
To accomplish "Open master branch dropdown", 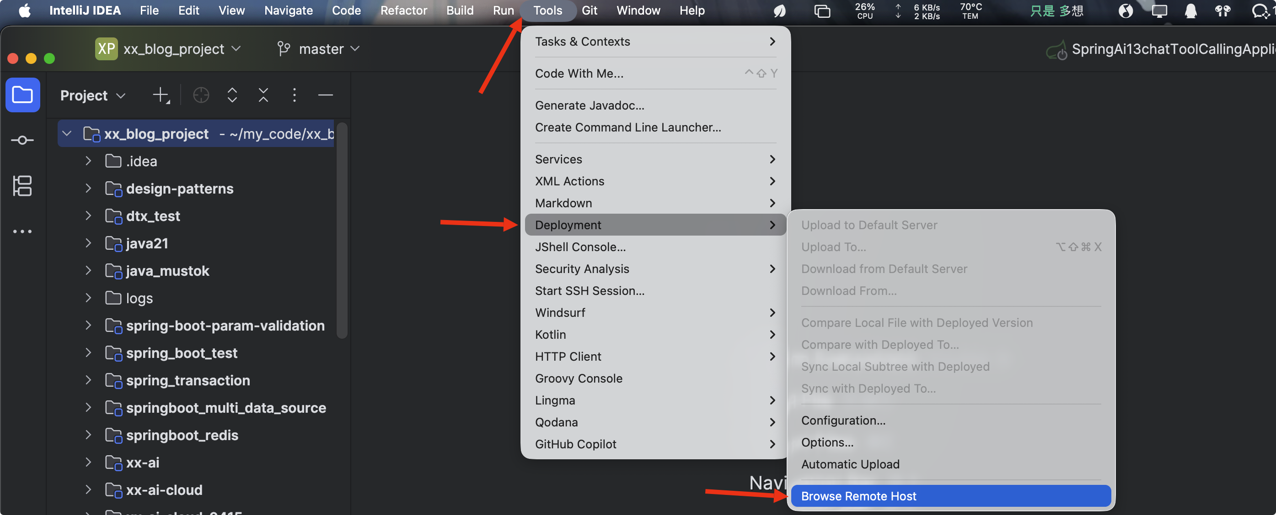I will 329,49.
